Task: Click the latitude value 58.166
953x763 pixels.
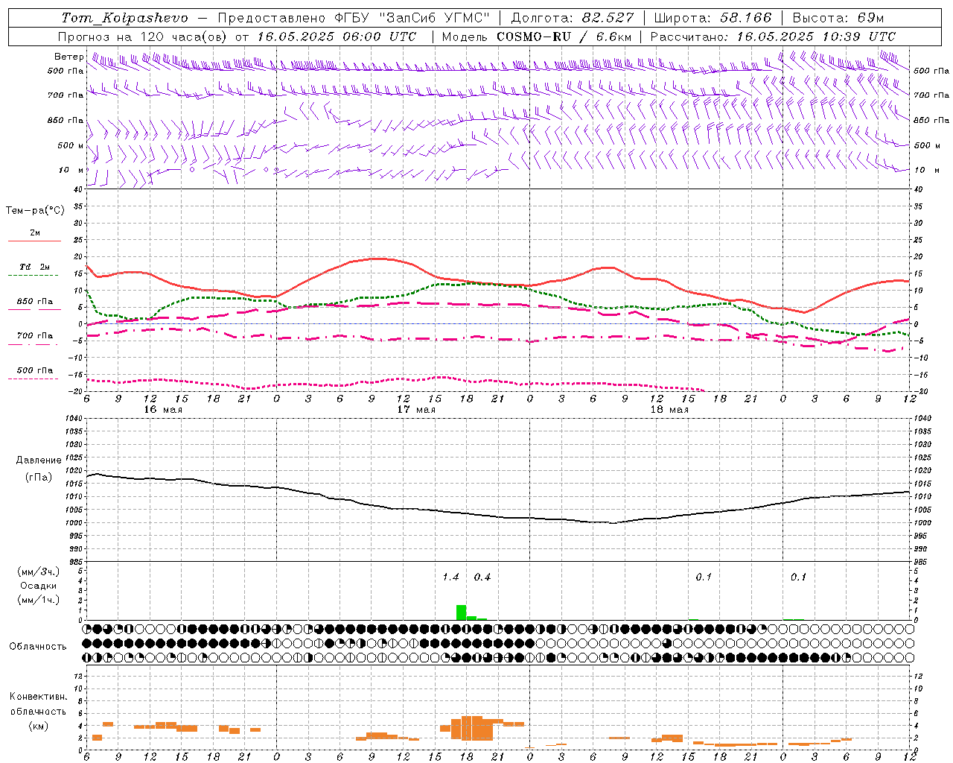Action: click(746, 18)
